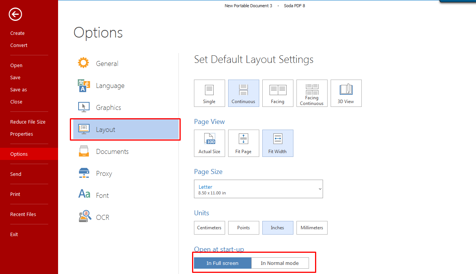Open the General options tab
The height and width of the screenshot is (274, 476).
(125, 63)
